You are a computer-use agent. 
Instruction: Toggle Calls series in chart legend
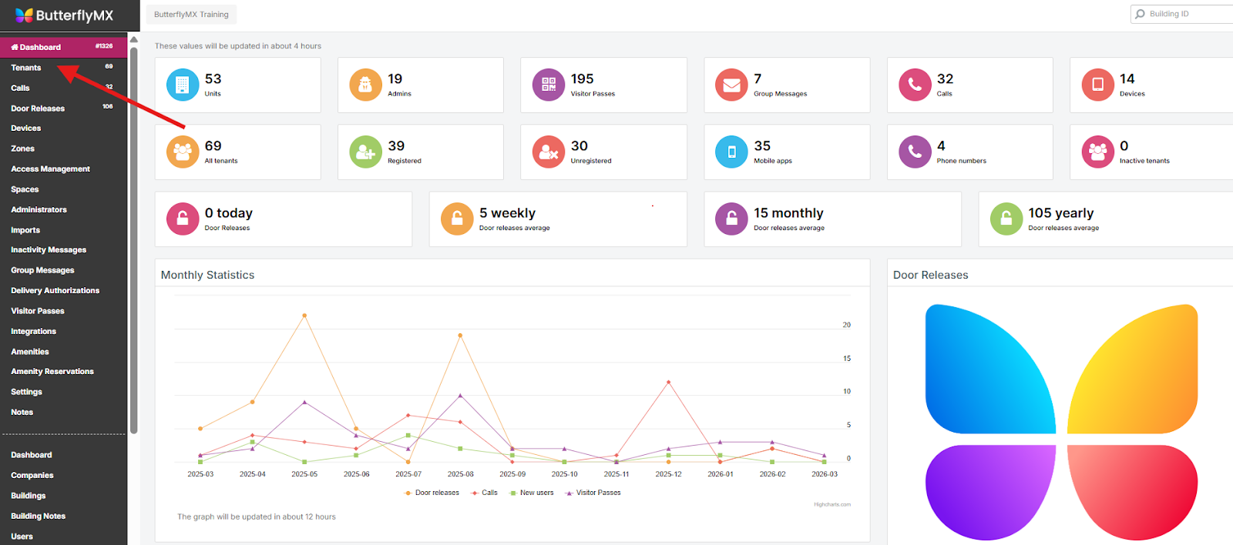pos(489,493)
